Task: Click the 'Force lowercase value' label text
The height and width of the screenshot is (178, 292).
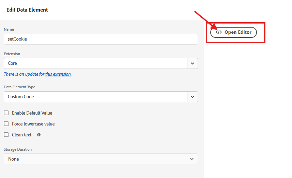Action: 33,124
